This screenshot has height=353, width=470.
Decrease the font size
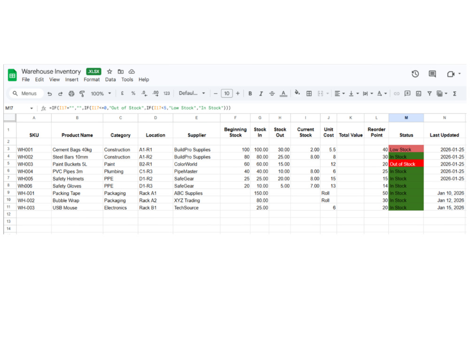[x=216, y=94]
